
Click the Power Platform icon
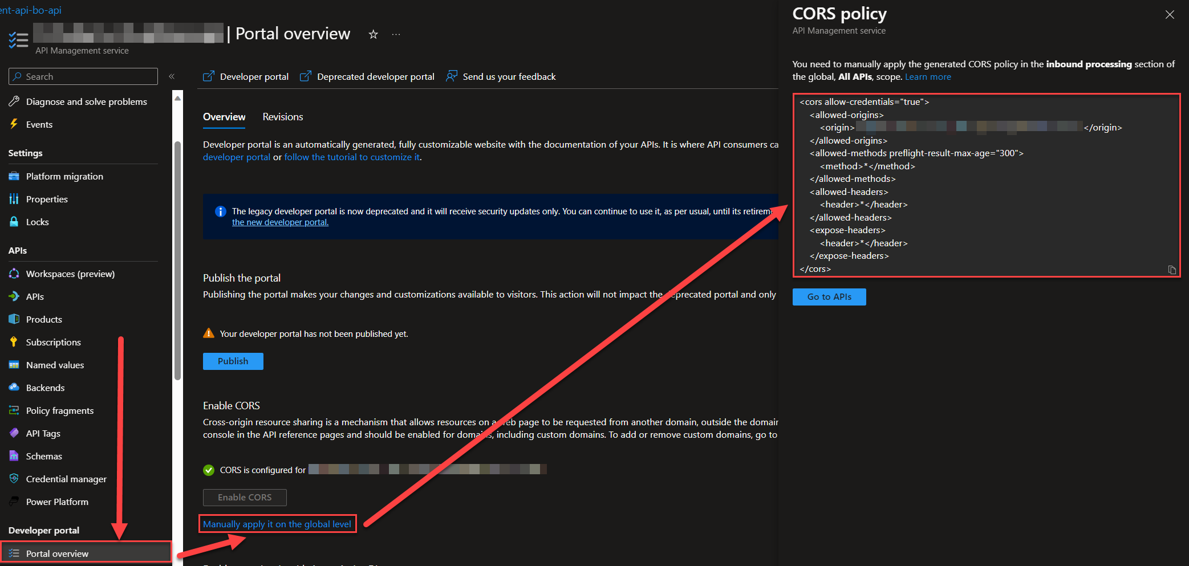click(x=14, y=502)
